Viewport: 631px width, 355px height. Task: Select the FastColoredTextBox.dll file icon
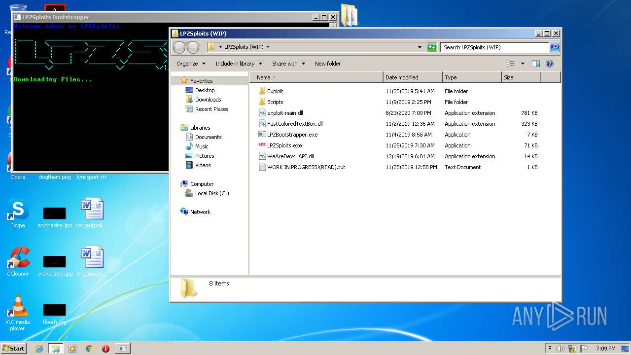(262, 124)
